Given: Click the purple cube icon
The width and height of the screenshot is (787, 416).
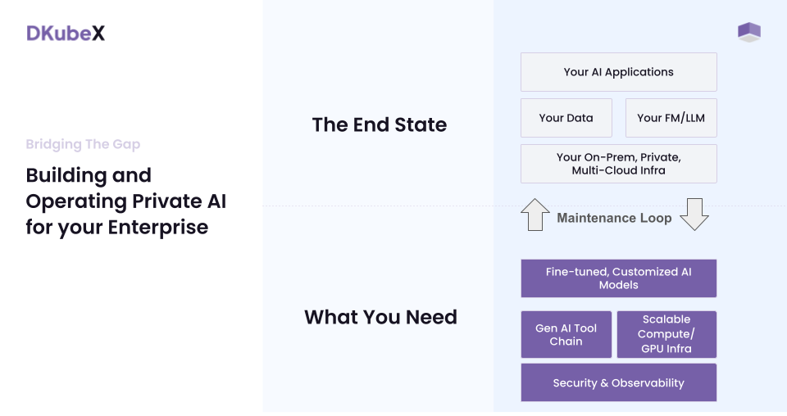Looking at the screenshot, I should pyautogui.click(x=748, y=33).
